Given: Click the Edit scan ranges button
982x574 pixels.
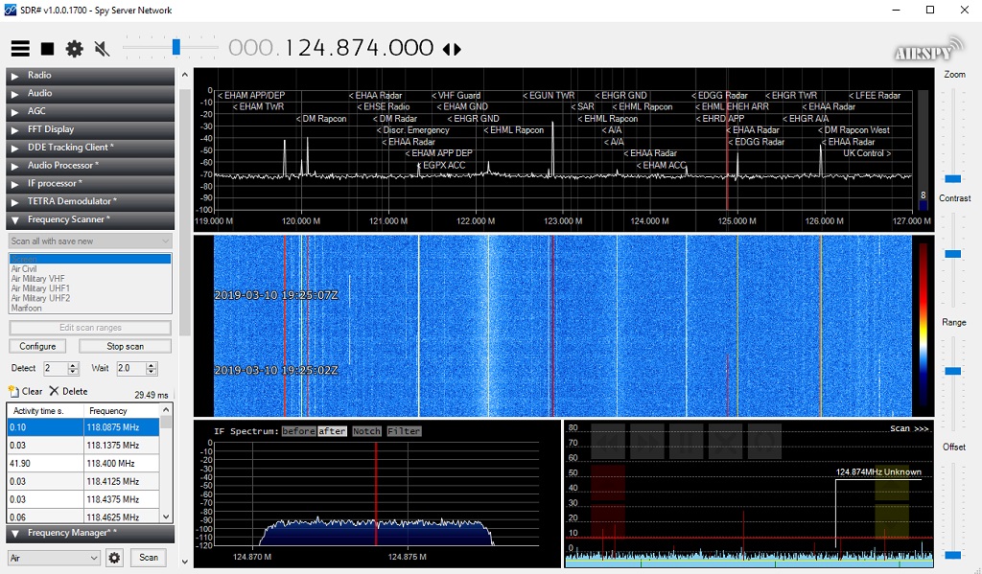Looking at the screenshot, I should (x=90, y=328).
